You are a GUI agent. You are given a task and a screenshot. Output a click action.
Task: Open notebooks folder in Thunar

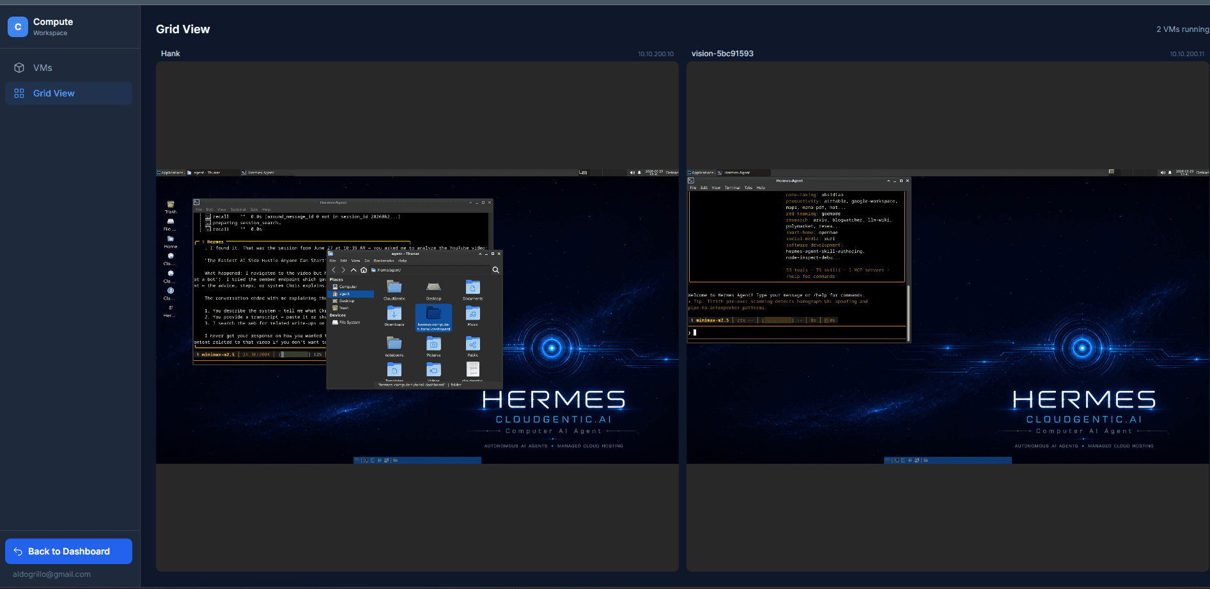[394, 347]
